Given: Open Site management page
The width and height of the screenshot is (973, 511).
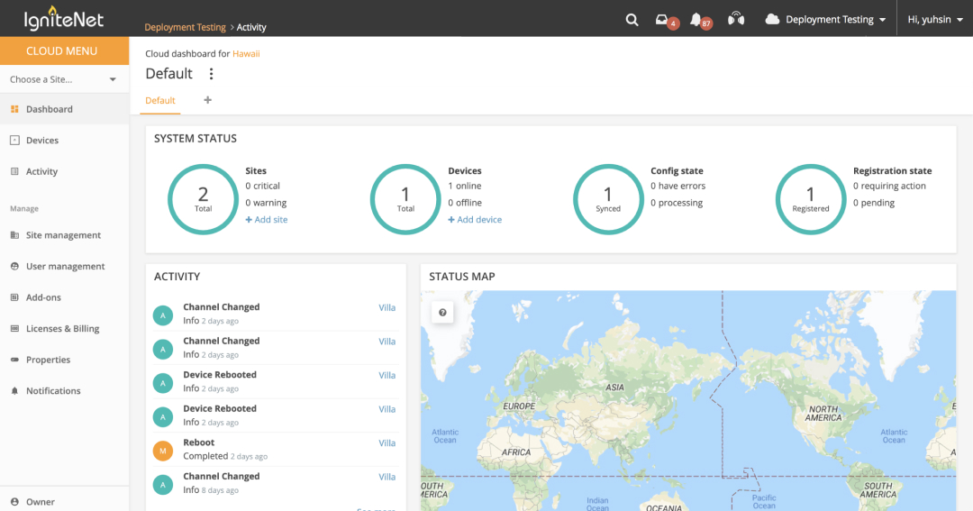Looking at the screenshot, I should [65, 235].
